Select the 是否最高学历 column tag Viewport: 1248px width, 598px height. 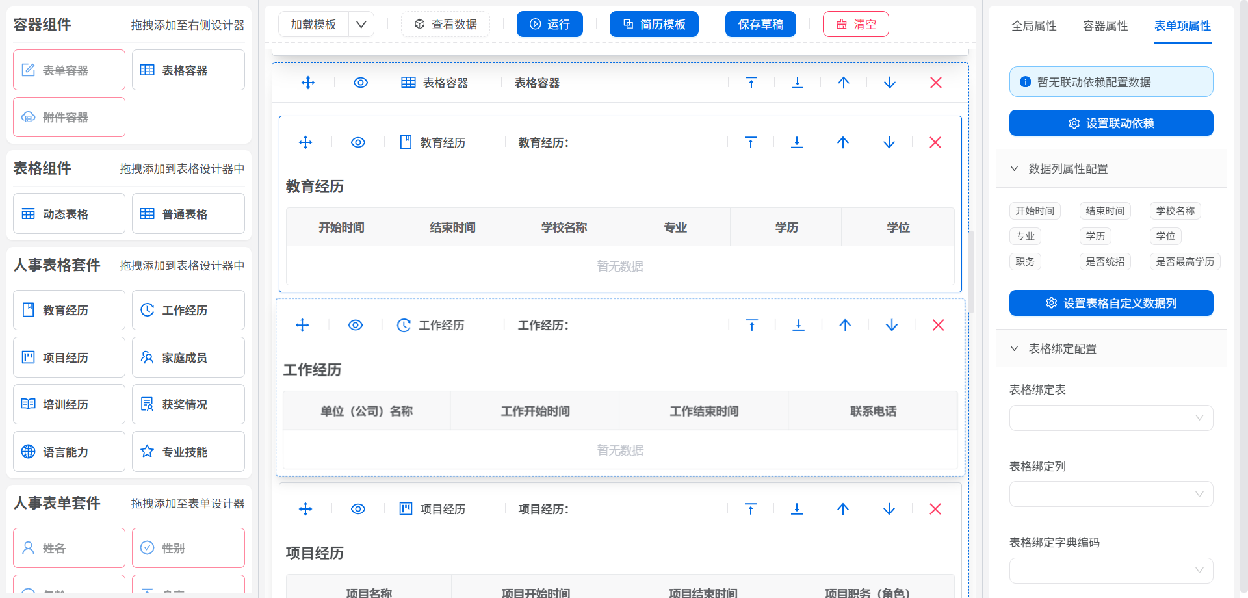pos(1184,262)
